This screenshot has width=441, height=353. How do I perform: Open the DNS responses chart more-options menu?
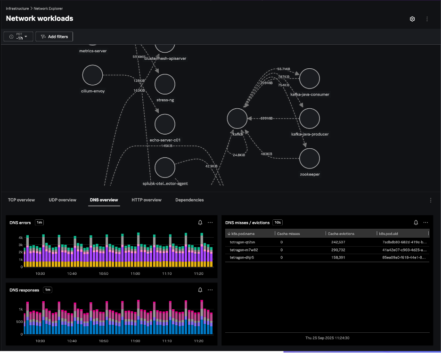(210, 290)
